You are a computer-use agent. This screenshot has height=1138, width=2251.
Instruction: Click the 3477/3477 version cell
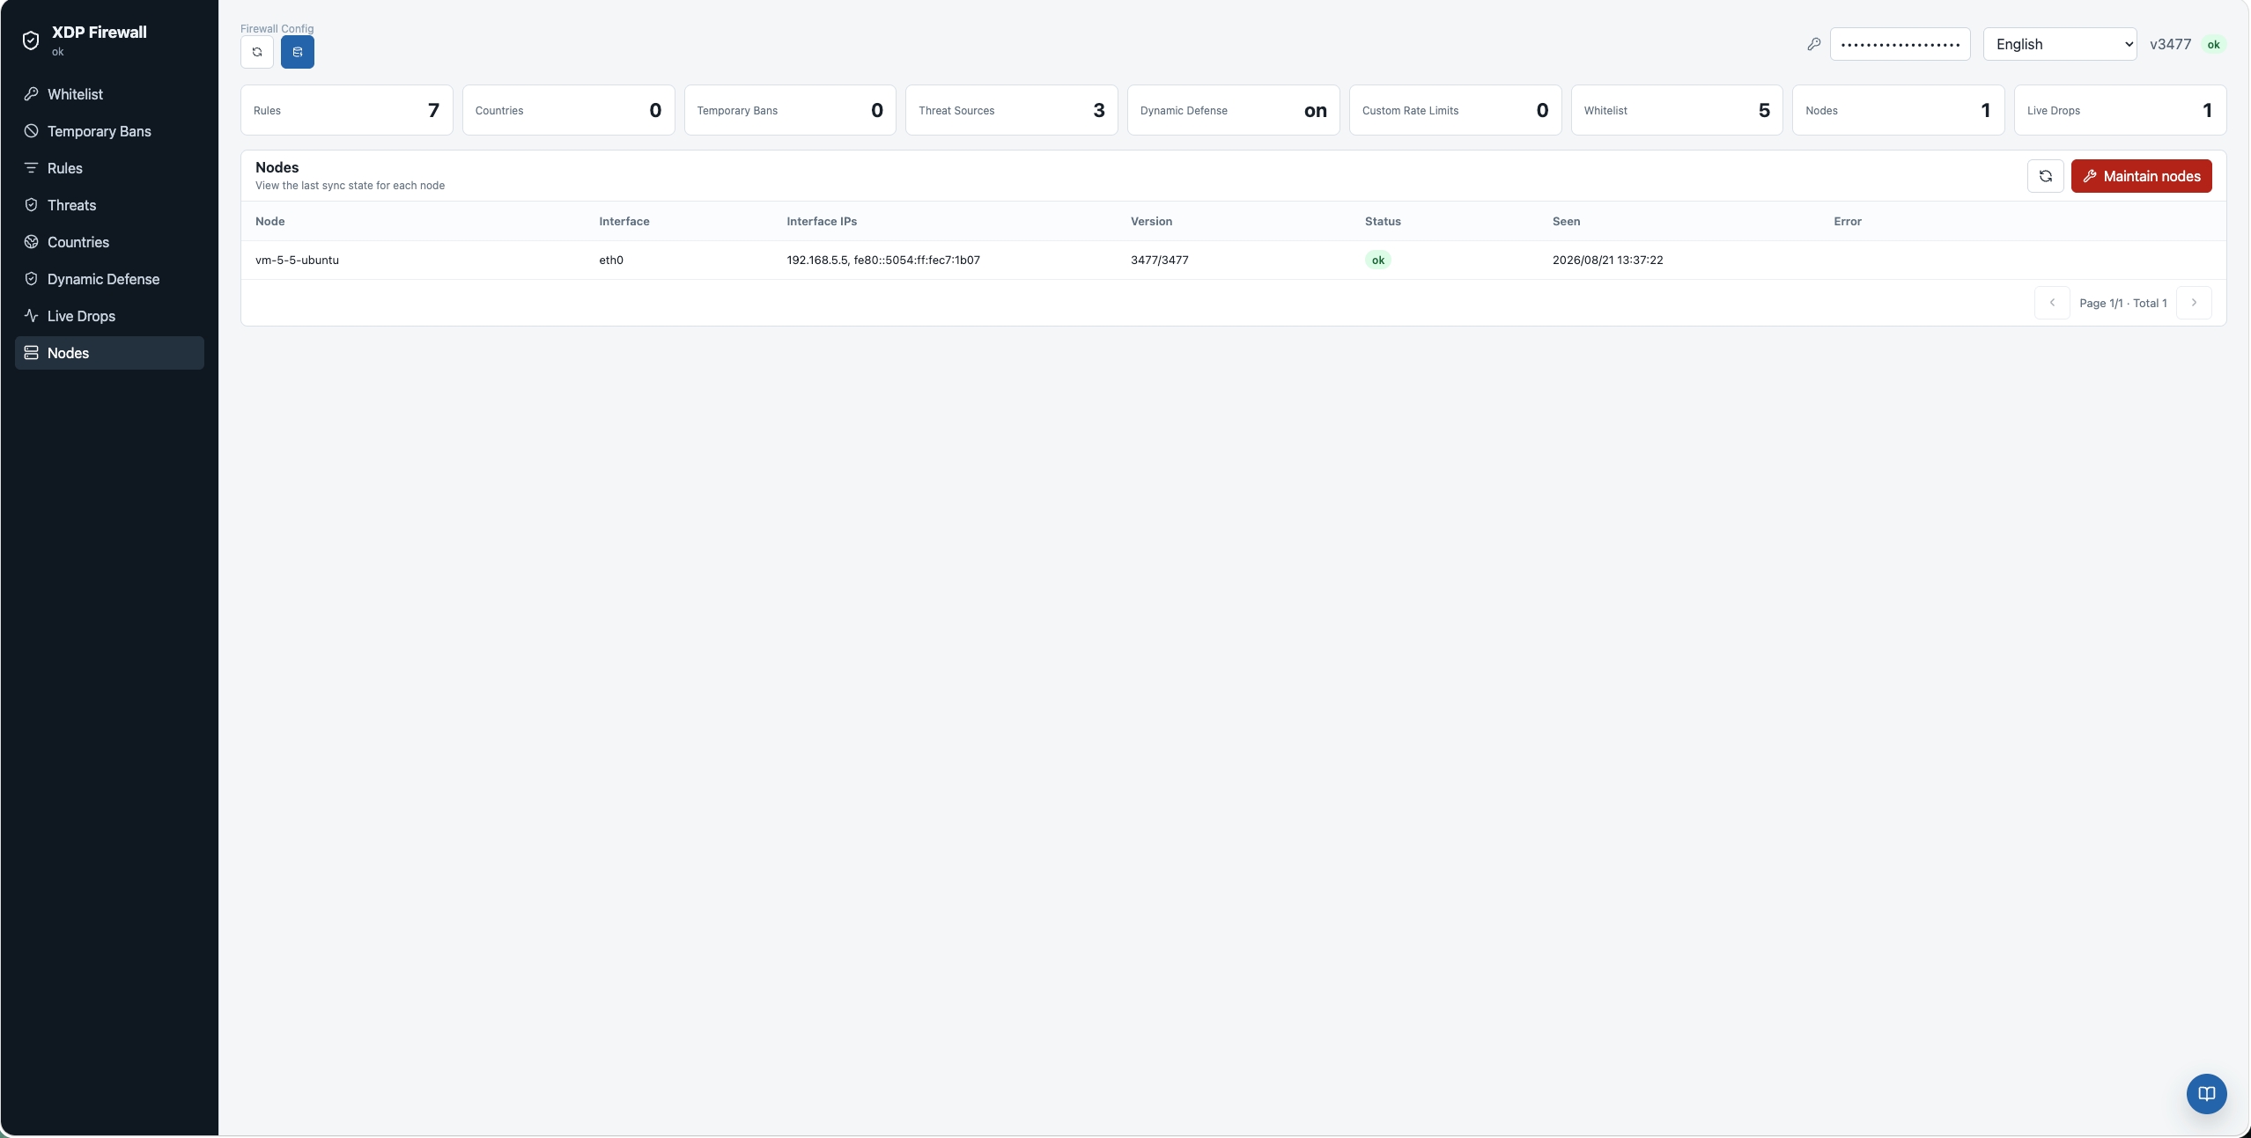pyautogui.click(x=1160, y=260)
